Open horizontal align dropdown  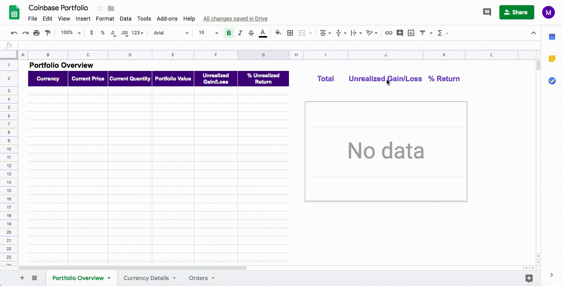click(325, 33)
